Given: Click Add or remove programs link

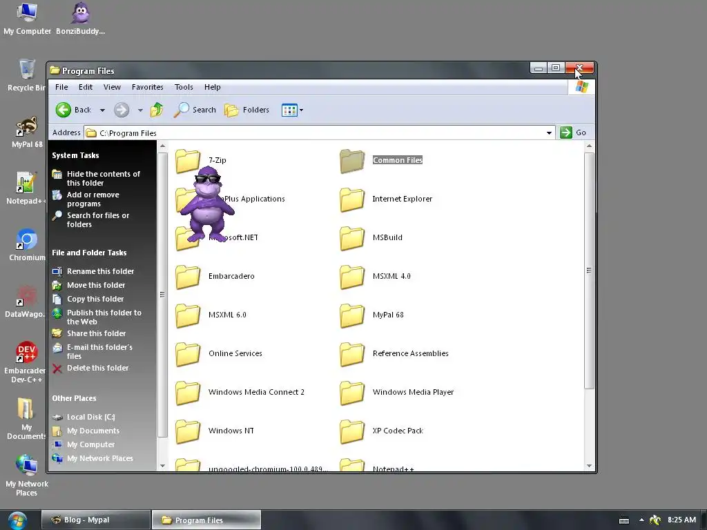Looking at the screenshot, I should coord(93,199).
